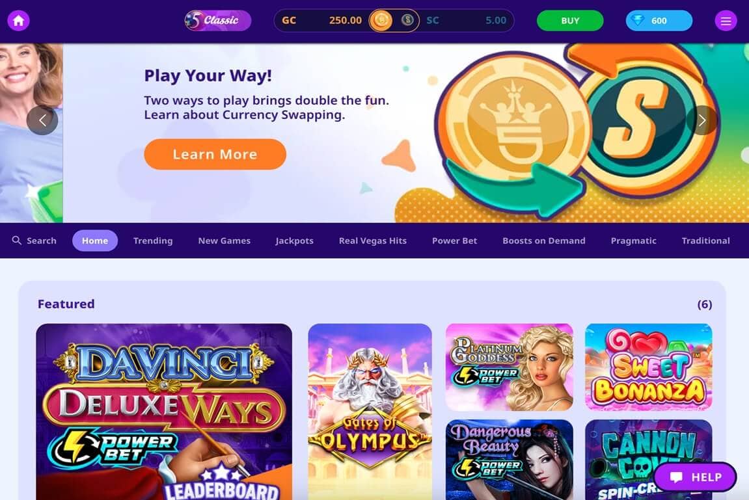
Task: Open the Sweet Bonanza game tile
Action: [648, 367]
